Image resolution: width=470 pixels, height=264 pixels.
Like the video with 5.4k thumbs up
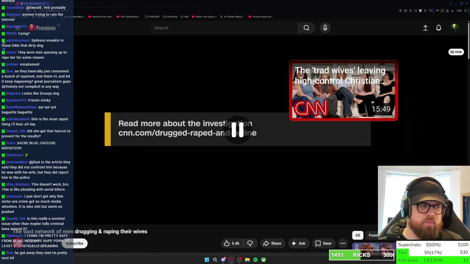232,243
